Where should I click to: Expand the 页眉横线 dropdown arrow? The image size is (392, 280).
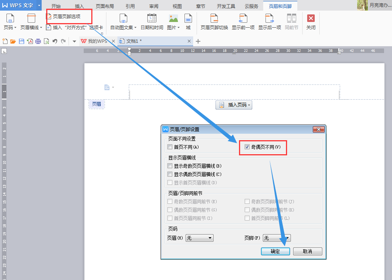click(41, 28)
